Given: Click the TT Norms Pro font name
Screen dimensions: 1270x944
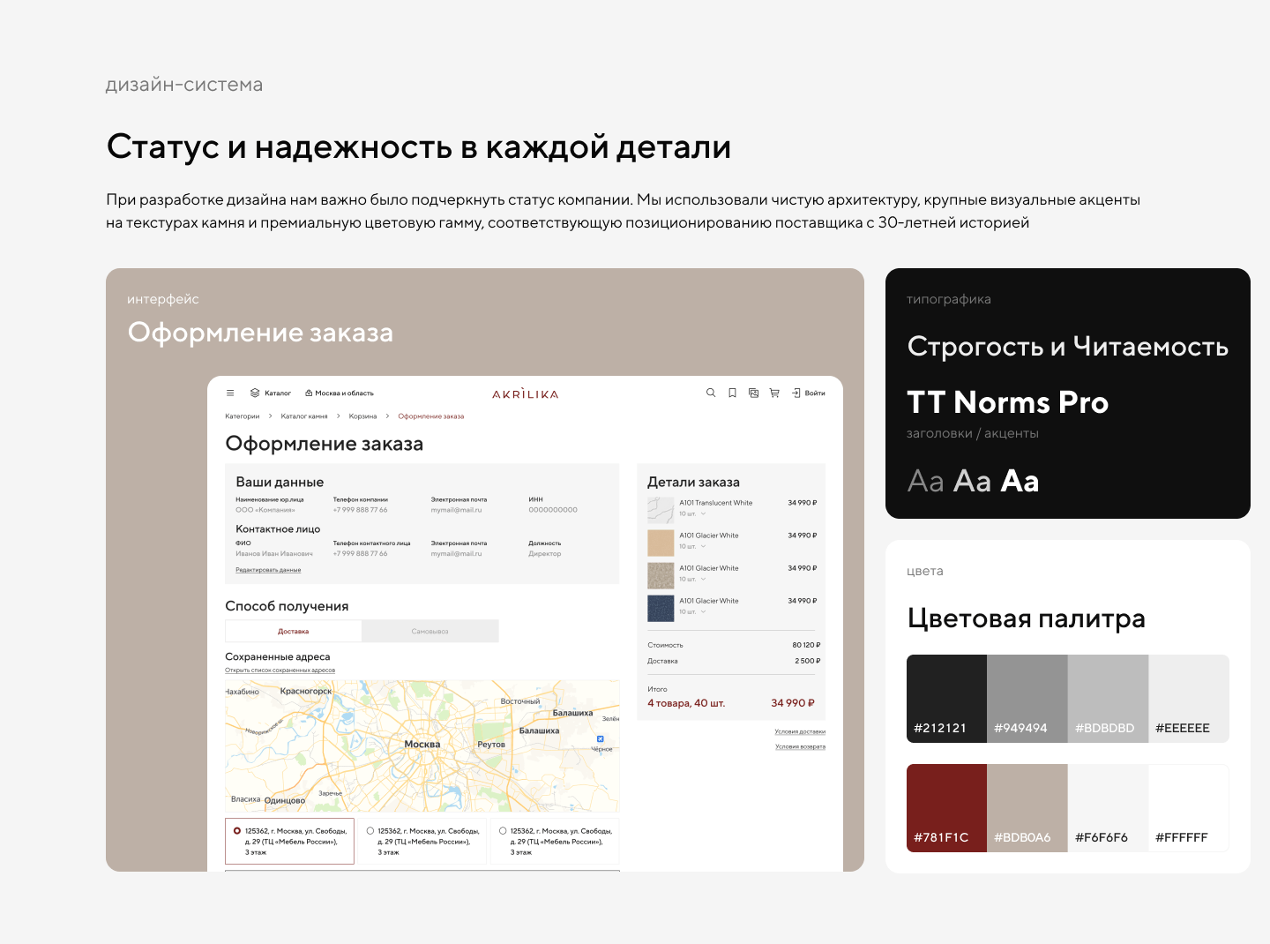Looking at the screenshot, I should click(x=1008, y=402).
